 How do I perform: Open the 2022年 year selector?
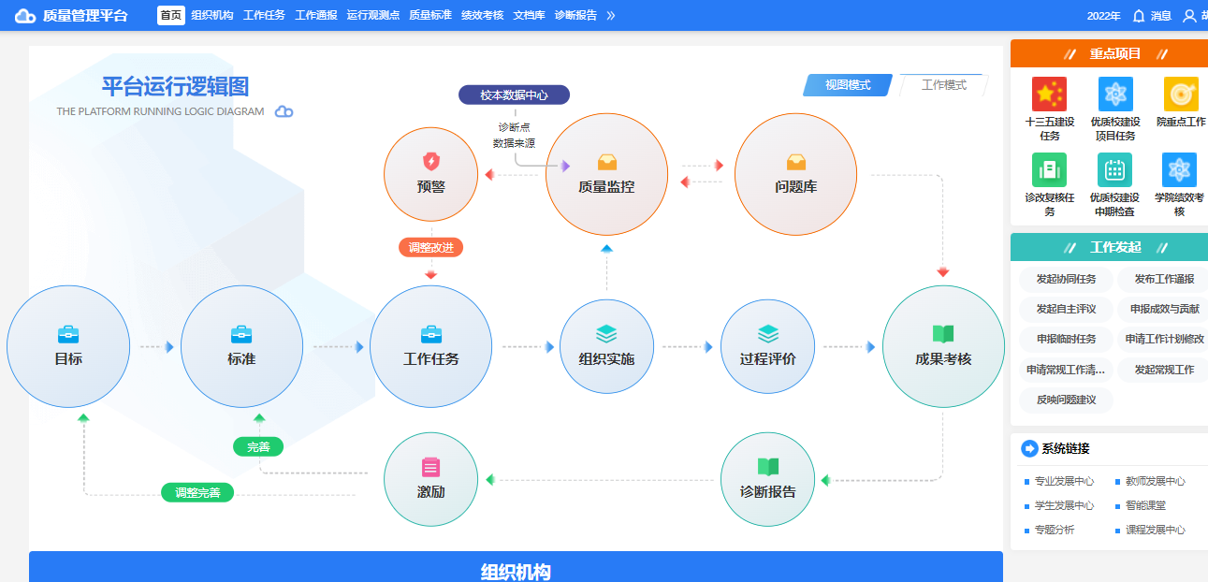[x=1103, y=16]
